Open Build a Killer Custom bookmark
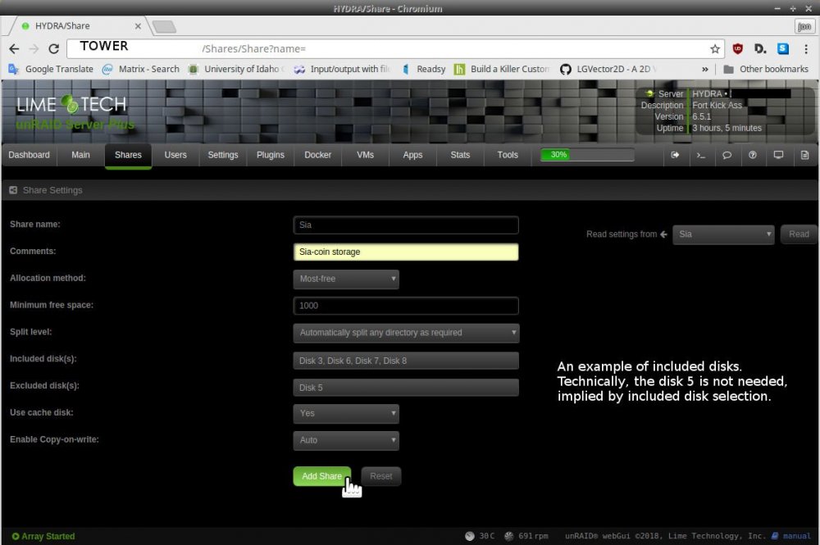820x545 pixels. click(503, 69)
